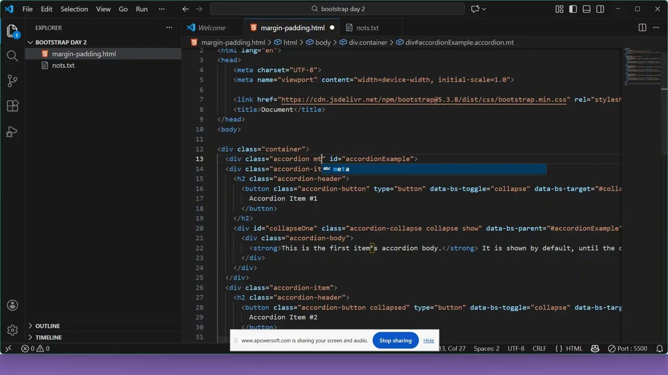Click Stop sharing button
The width and height of the screenshot is (668, 375).
pyautogui.click(x=396, y=341)
